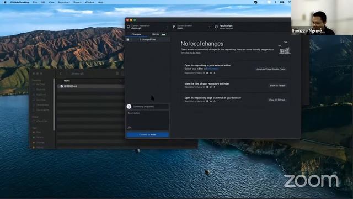Click Open in Visual Studio Code button
Image resolution: width=353 pixels, height=199 pixels.
pos(271,69)
